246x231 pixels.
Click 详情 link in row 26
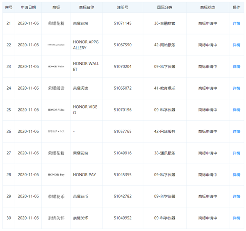[x=237, y=131]
